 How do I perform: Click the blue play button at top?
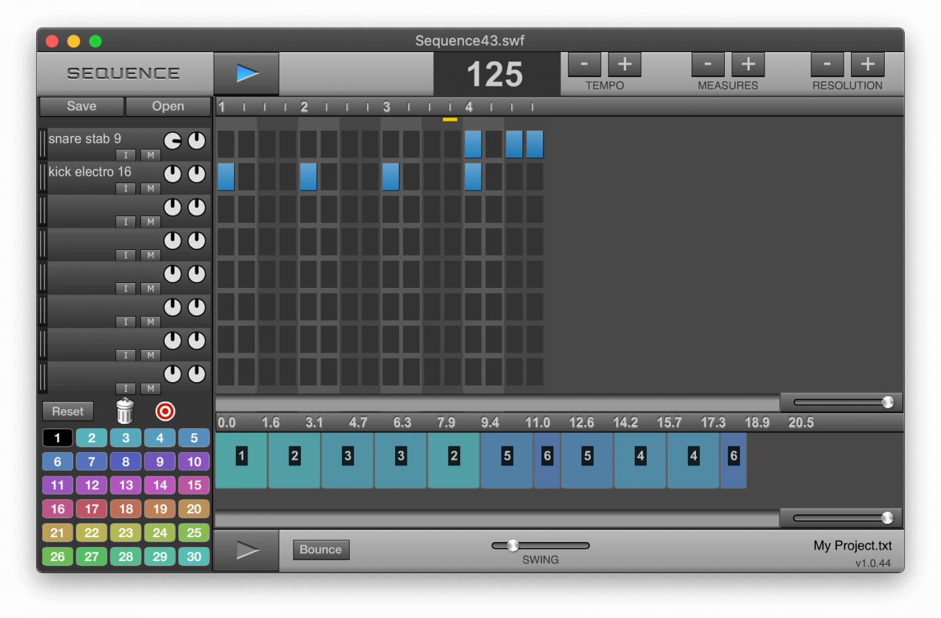pos(247,73)
